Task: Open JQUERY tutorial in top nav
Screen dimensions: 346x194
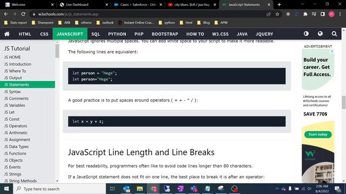Action: (x=264, y=34)
